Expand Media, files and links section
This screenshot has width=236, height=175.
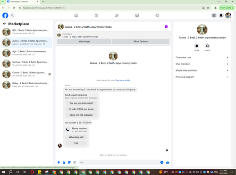[202, 71]
